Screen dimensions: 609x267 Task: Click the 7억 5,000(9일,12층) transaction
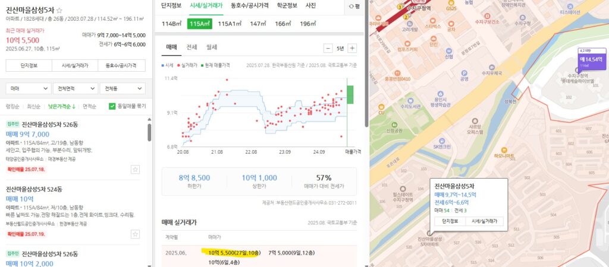(x=291, y=253)
